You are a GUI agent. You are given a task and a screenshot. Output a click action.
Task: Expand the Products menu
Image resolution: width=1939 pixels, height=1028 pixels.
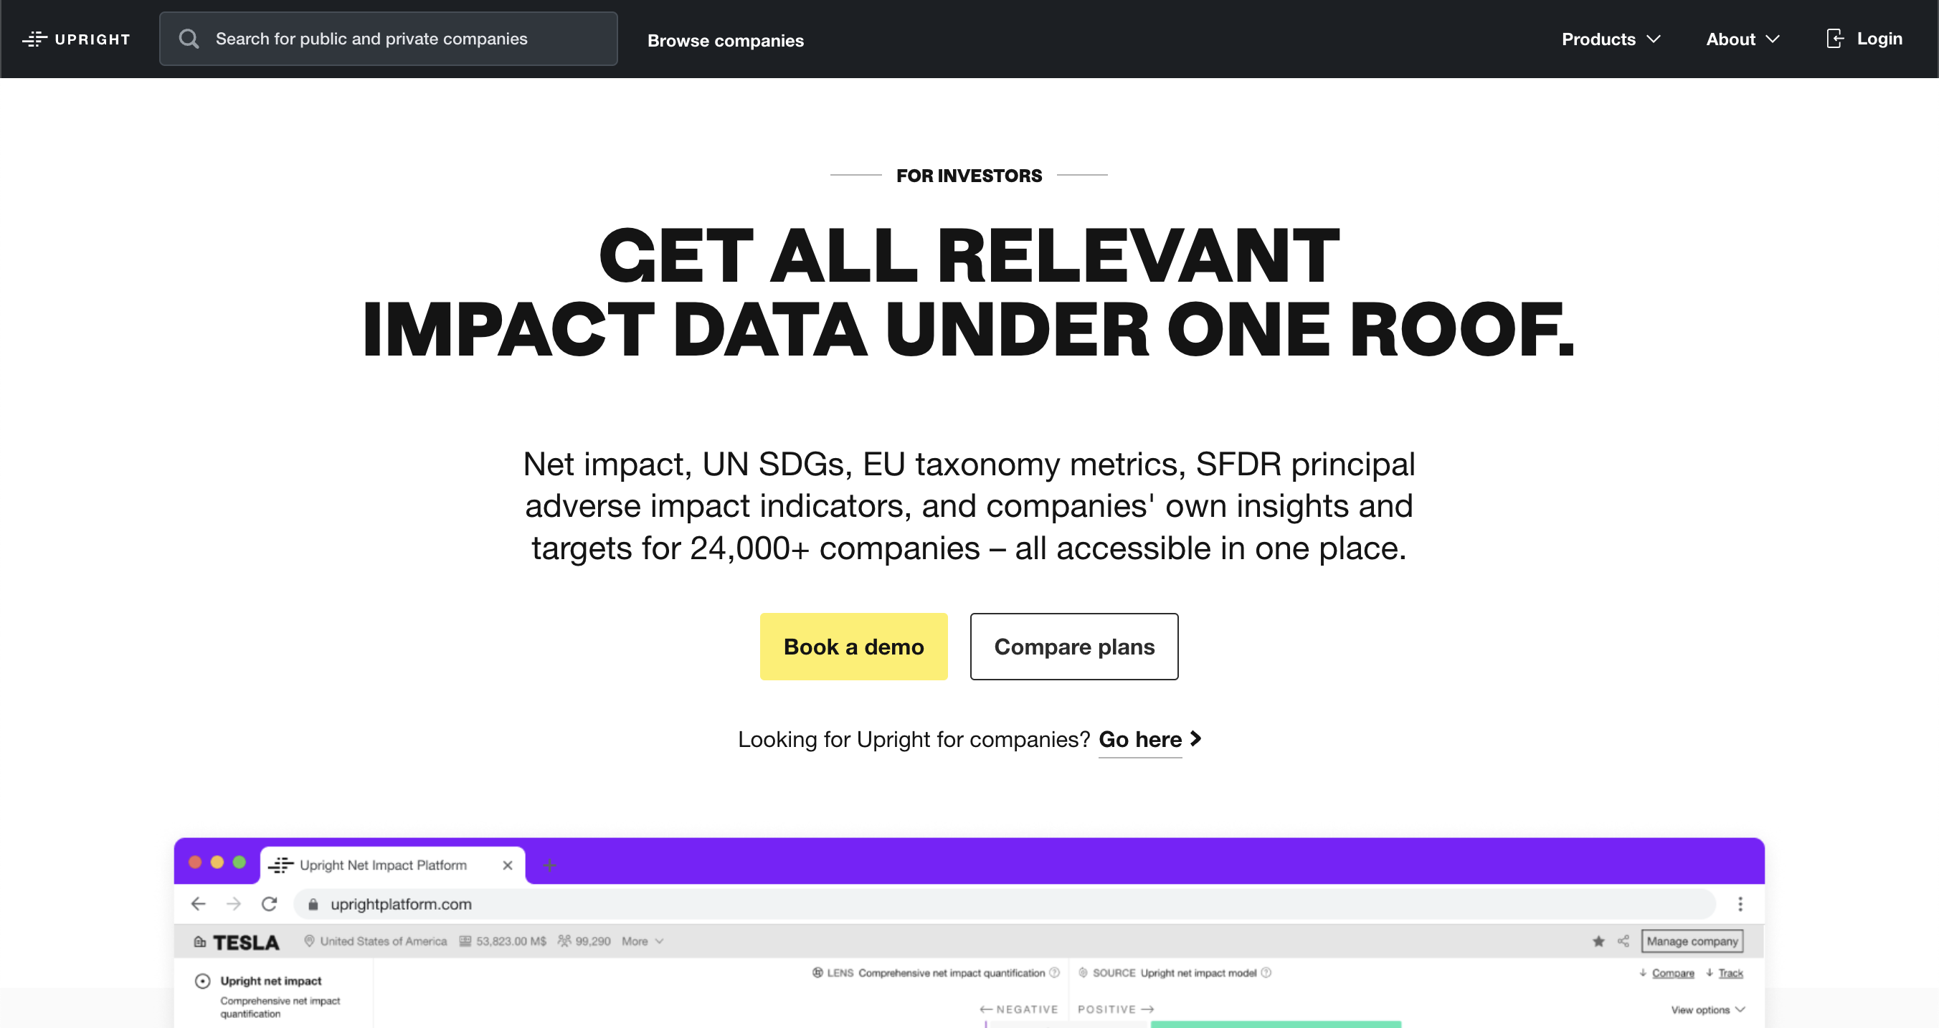point(1610,39)
